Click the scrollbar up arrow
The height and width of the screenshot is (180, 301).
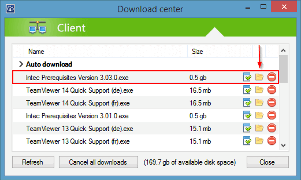284,51
